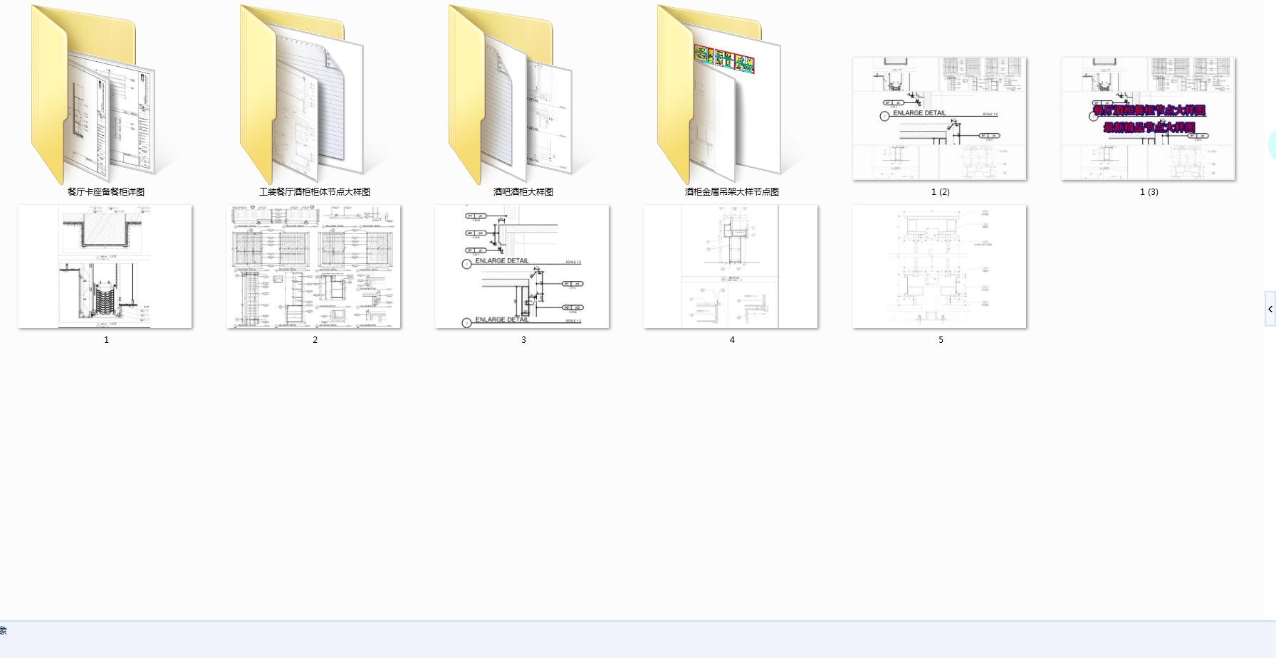Click the file name label 1 (3)
1276x658 pixels.
tap(1149, 192)
